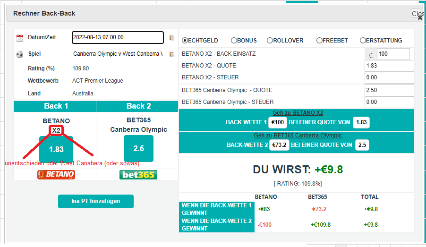
Task: Select the ROLLOVER radio option
Action: [x=270, y=41]
